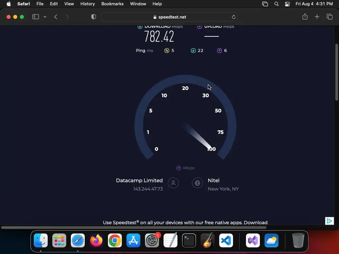Viewport: 339px width, 254px height.
Task: Open Firefox from the Dock
Action: pos(96,240)
